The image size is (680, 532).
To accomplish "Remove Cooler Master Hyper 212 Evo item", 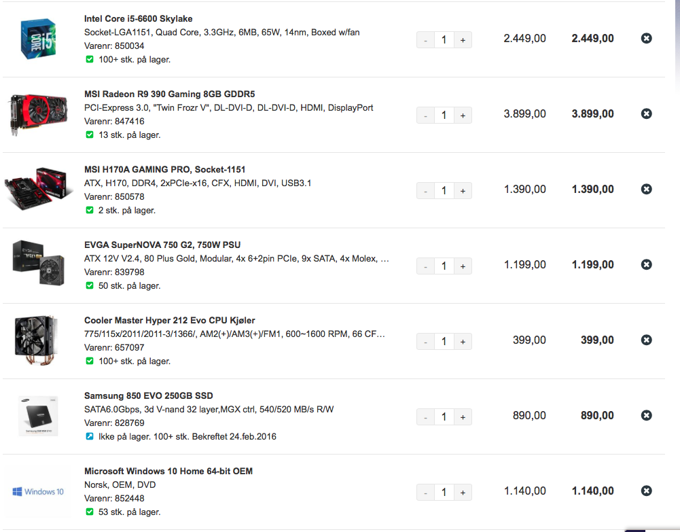I will click(x=646, y=340).
